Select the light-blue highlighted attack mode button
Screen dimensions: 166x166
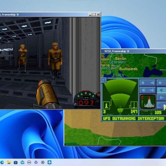point(161,90)
